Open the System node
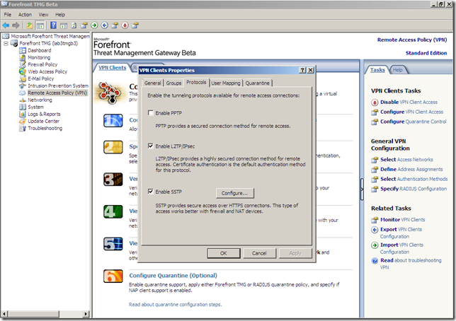Image resolution: width=456 pixels, height=321 pixels. 36,107
